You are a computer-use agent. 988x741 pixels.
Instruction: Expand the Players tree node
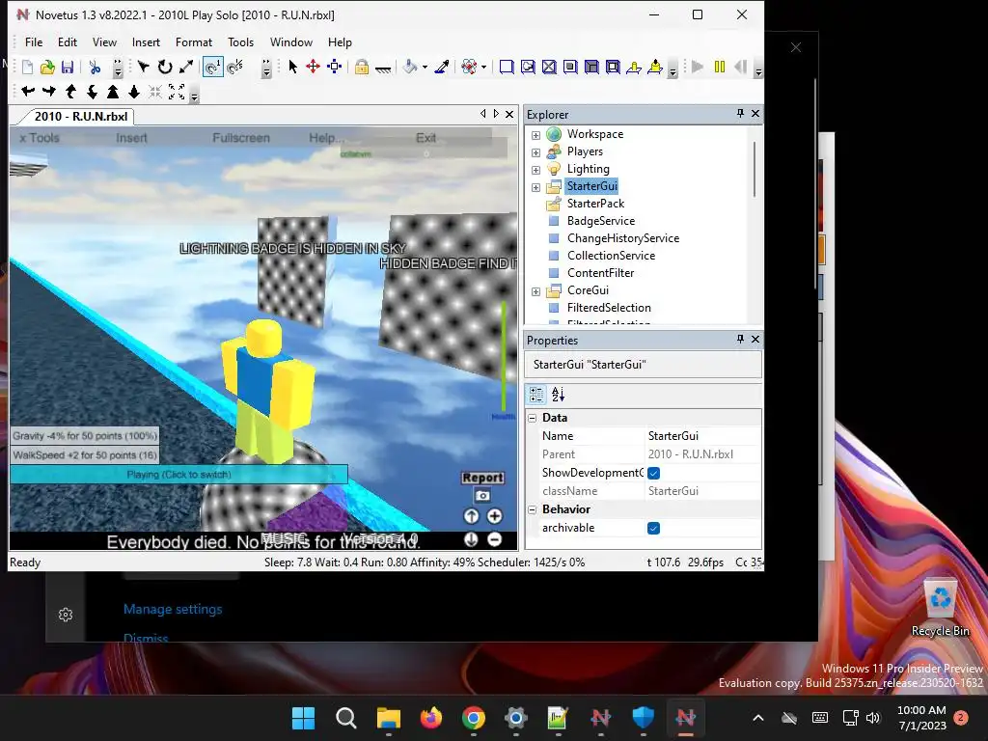click(535, 152)
